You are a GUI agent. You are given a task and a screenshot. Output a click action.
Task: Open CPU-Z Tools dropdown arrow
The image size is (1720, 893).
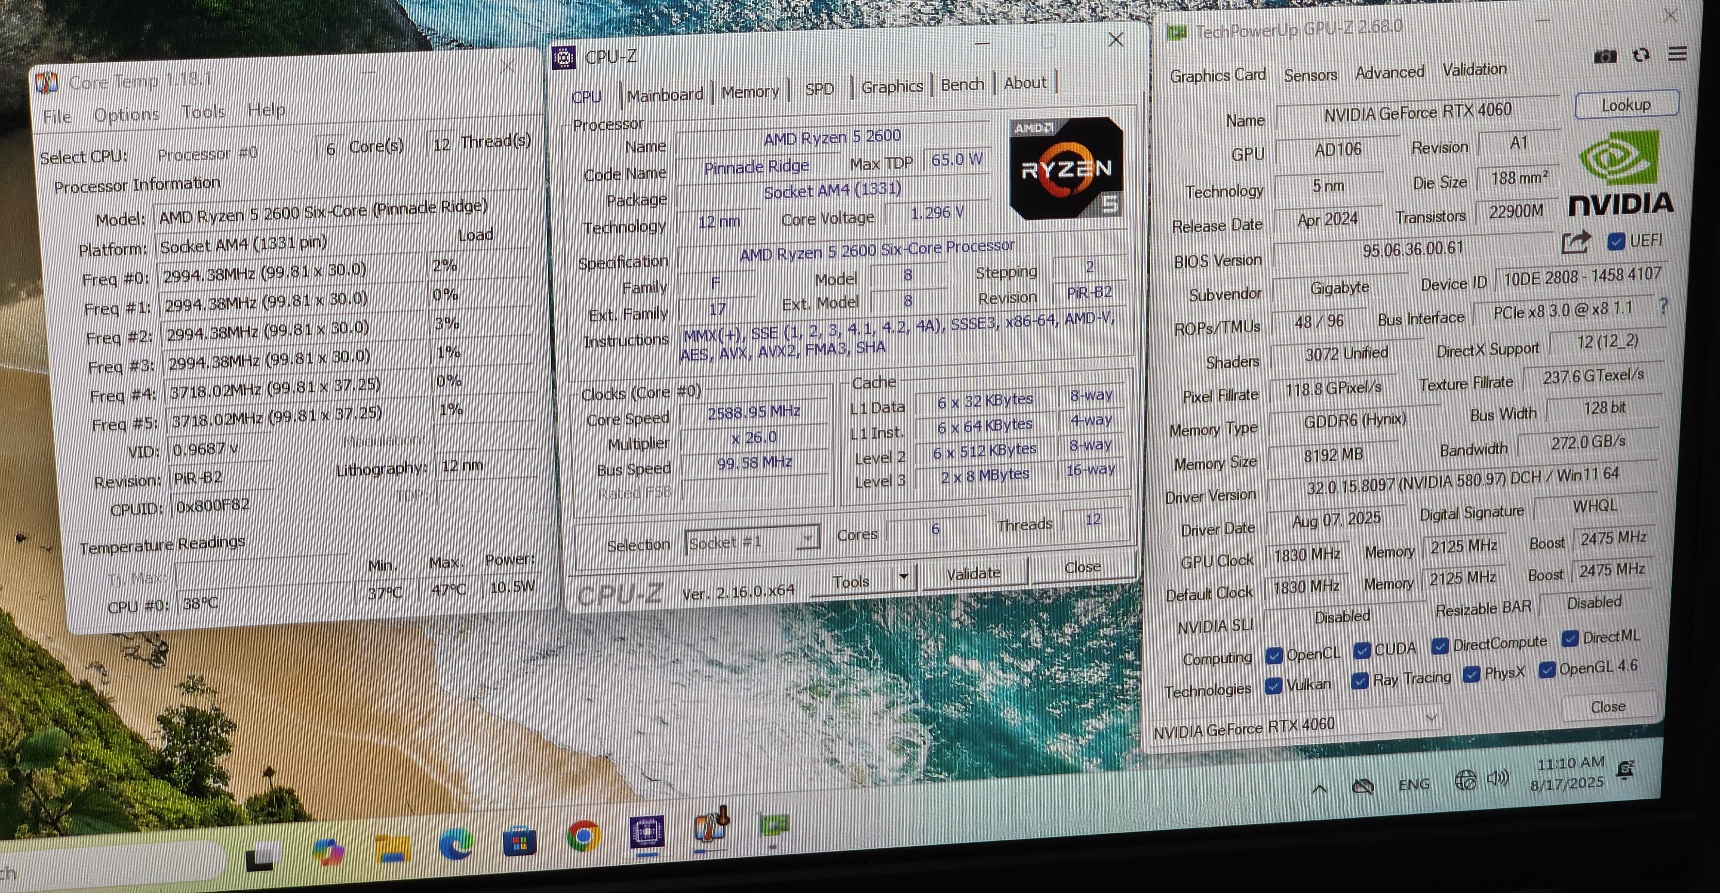click(903, 576)
